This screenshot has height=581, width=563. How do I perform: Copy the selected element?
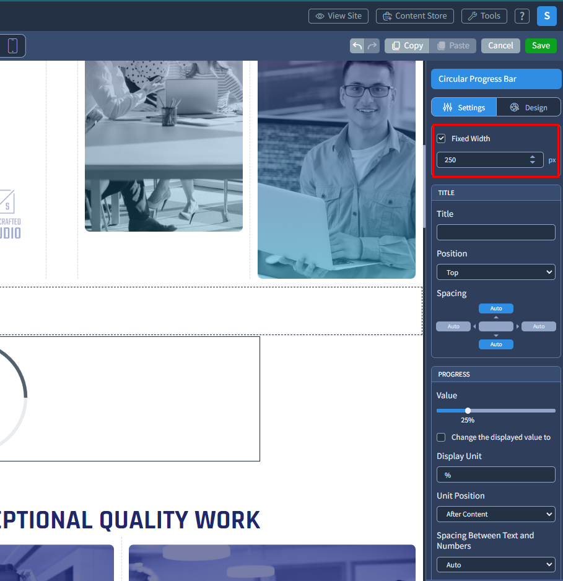407,46
